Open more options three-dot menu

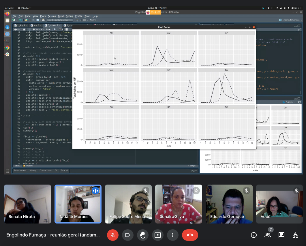[173, 235]
